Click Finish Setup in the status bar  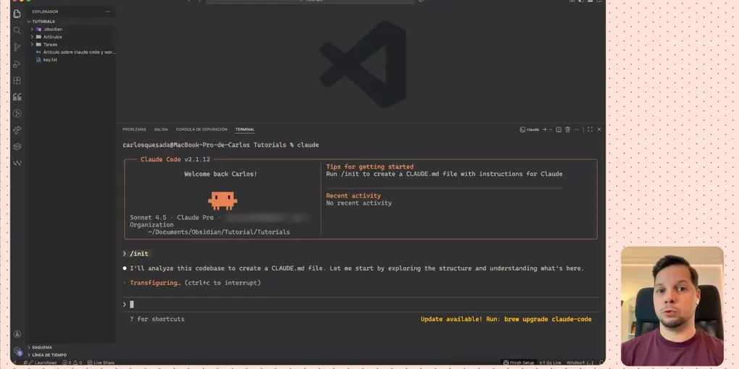point(519,363)
